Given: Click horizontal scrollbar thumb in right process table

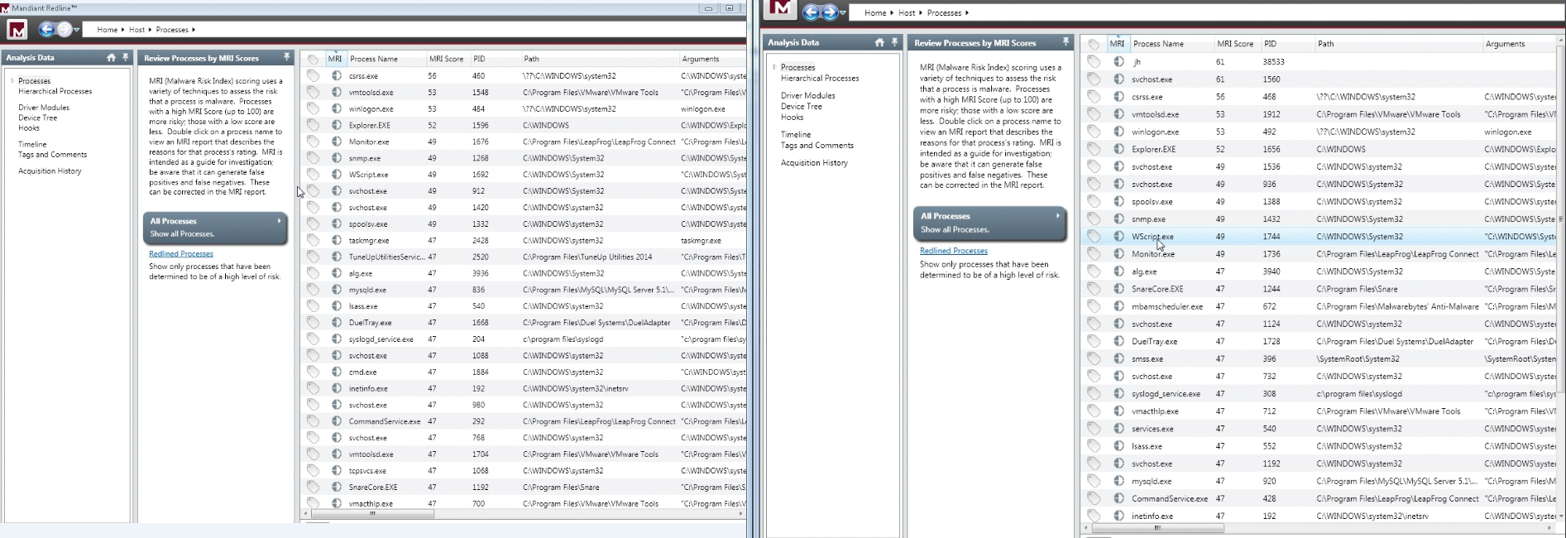Looking at the screenshot, I should pyautogui.click(x=1157, y=527).
